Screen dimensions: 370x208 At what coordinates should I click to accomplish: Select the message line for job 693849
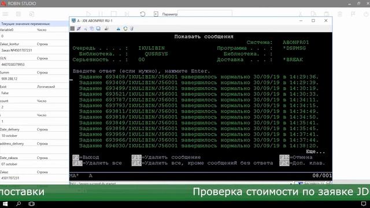(x=199, y=123)
